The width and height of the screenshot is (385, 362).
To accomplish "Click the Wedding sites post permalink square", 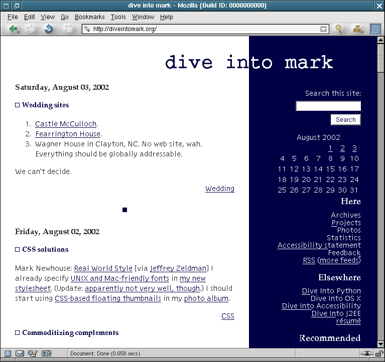I will click(x=17, y=105).
